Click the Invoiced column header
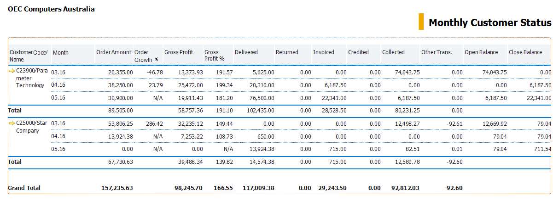This screenshot has height=201, width=559. (324, 52)
